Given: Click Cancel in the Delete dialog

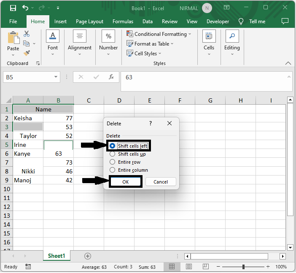Looking at the screenshot, I should click(161, 182).
